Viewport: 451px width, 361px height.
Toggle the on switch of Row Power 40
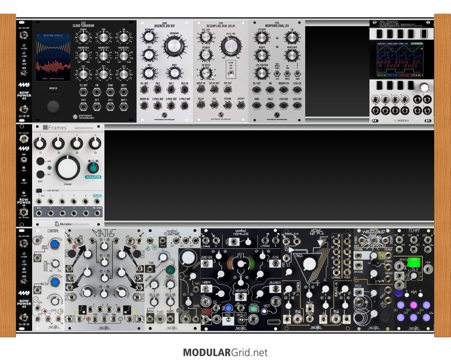click(24, 159)
